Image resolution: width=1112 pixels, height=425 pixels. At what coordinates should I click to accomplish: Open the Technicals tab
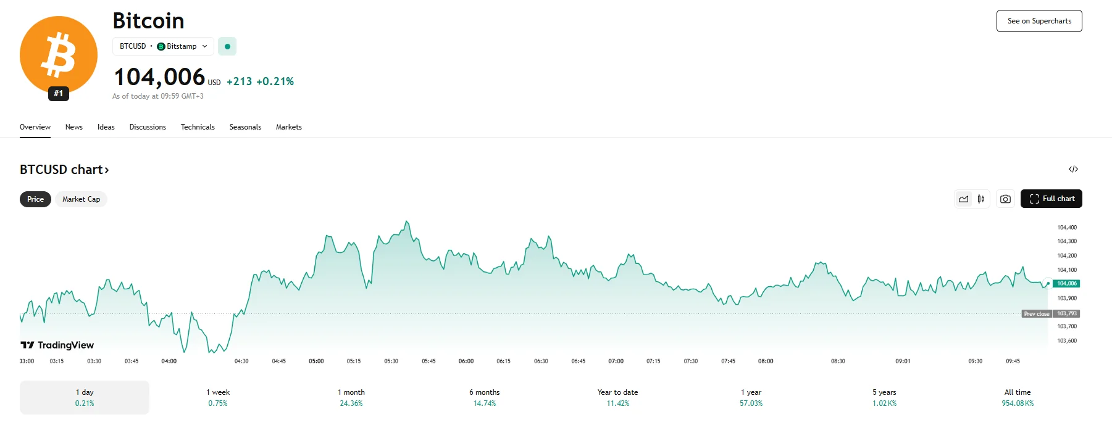point(198,127)
